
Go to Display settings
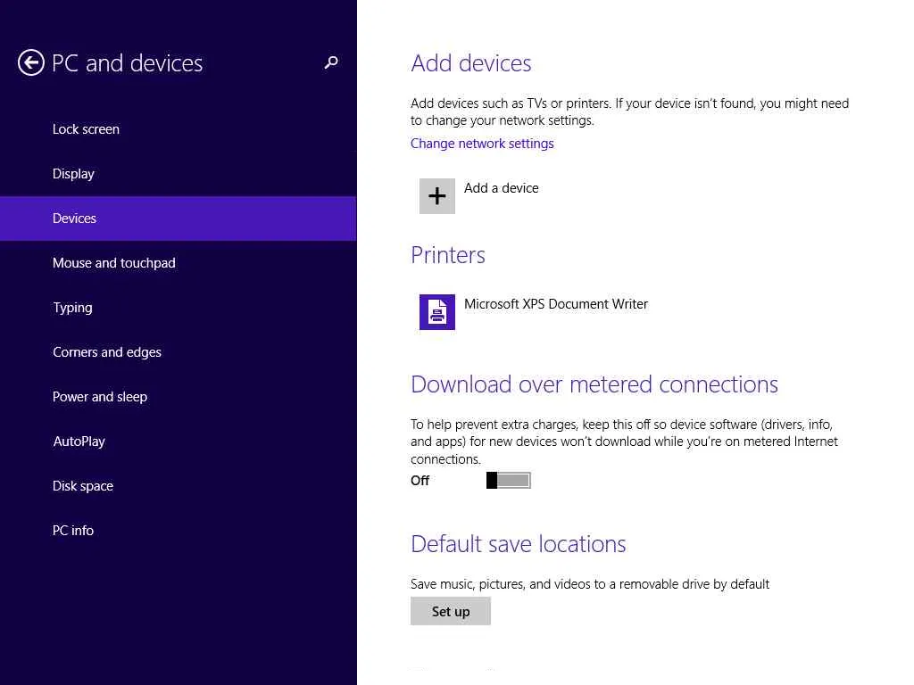[x=73, y=174]
